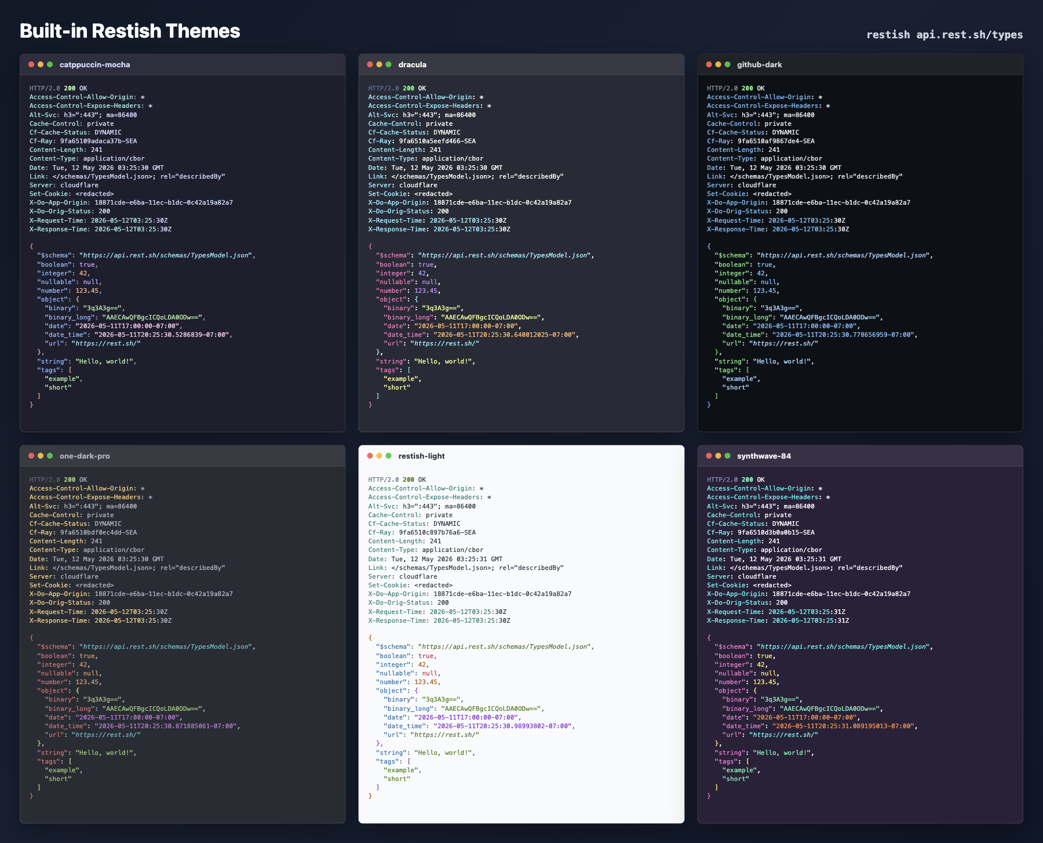1043x843 pixels.
Task: Click date_time value ending 31.089195013-07:00
Action: click(844, 726)
